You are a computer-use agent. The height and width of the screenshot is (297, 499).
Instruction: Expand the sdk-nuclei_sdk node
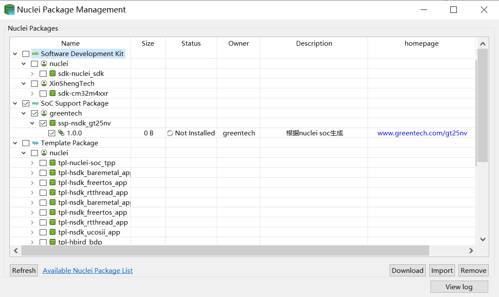32,74
